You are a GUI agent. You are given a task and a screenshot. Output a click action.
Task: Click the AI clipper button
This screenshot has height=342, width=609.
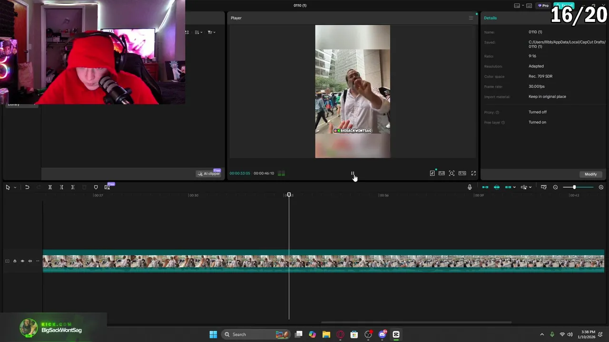click(x=209, y=173)
